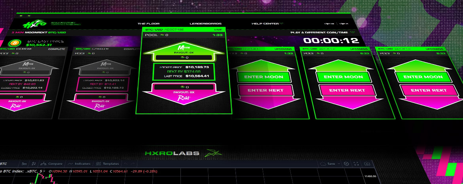Click Enter Rekt on the rightmost upcoming card
Viewport: 463px width, 184px height.
429,90
